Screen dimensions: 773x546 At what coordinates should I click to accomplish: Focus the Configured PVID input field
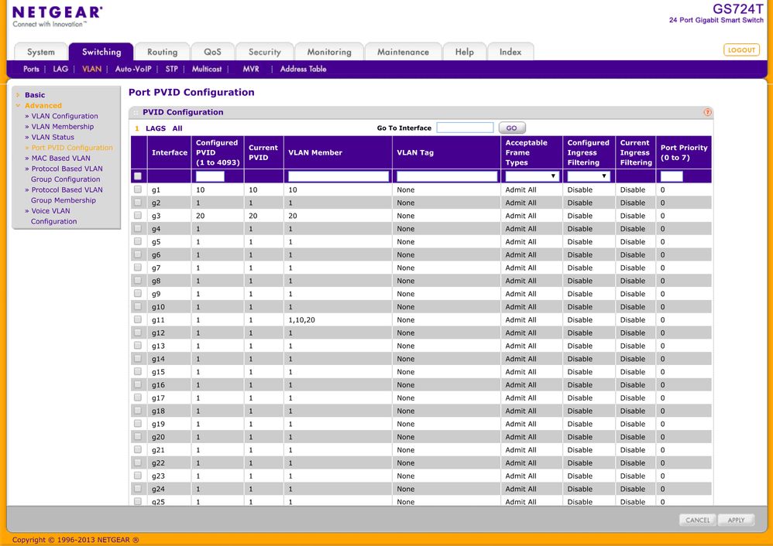[x=210, y=176]
